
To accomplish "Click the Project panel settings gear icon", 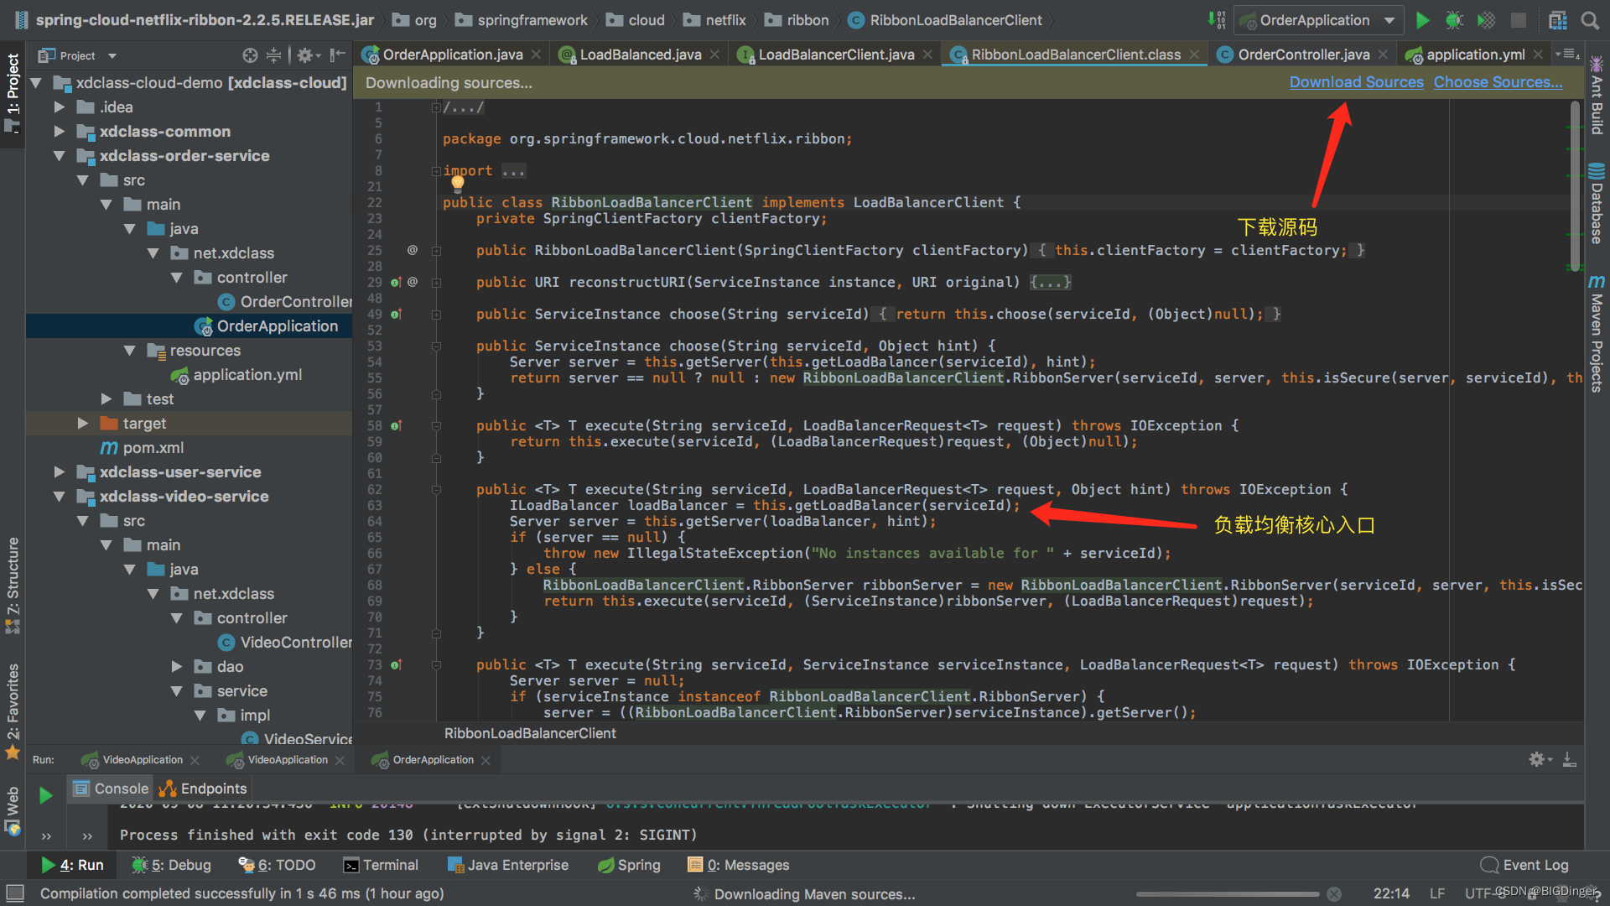I will coord(305,55).
